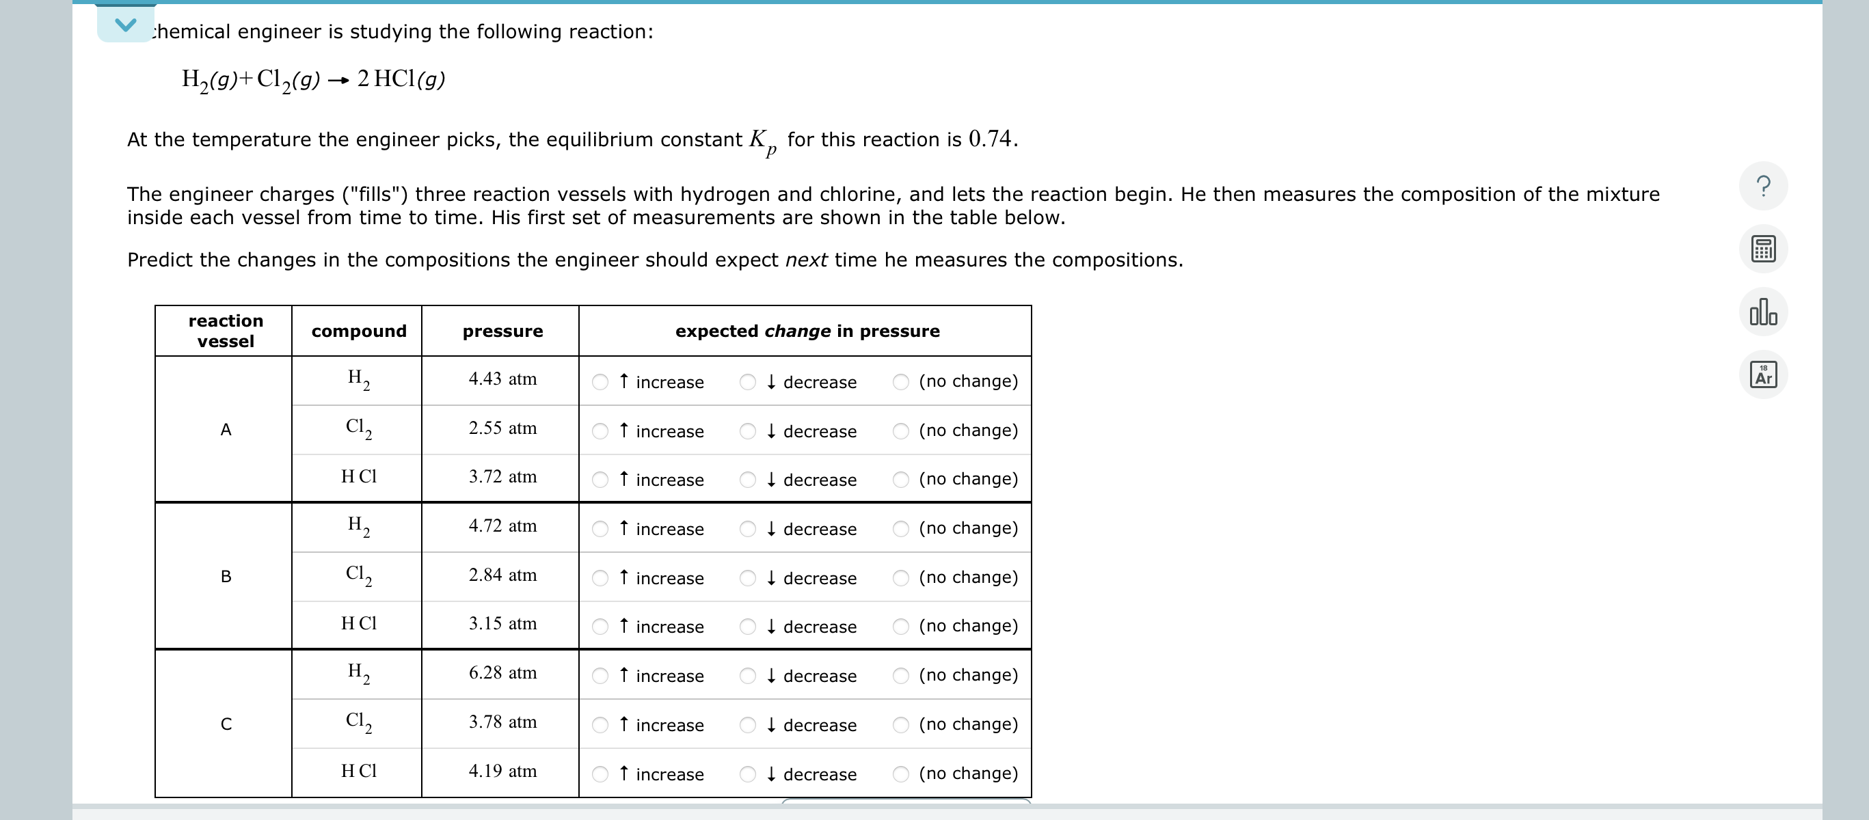Select no change for Cl2 in vessel C
The width and height of the screenshot is (1869, 820).
click(x=900, y=724)
